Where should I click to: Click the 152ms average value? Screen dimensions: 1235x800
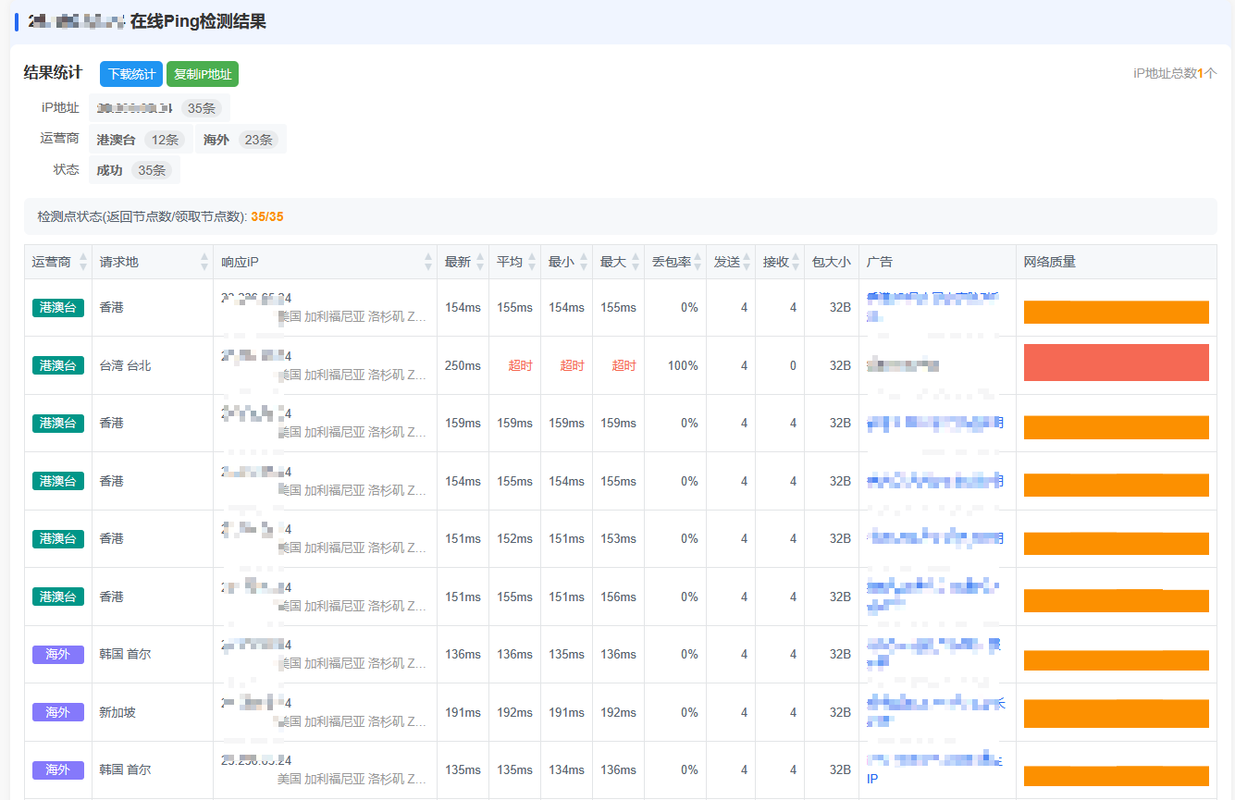pyautogui.click(x=514, y=538)
